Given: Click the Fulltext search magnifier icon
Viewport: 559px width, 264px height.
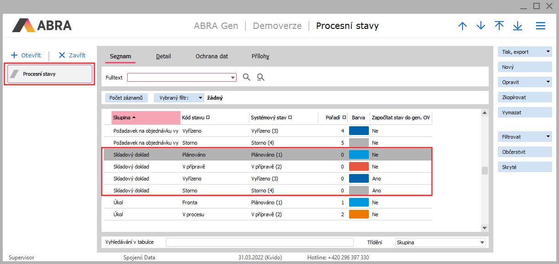Looking at the screenshot, I should pyautogui.click(x=247, y=78).
